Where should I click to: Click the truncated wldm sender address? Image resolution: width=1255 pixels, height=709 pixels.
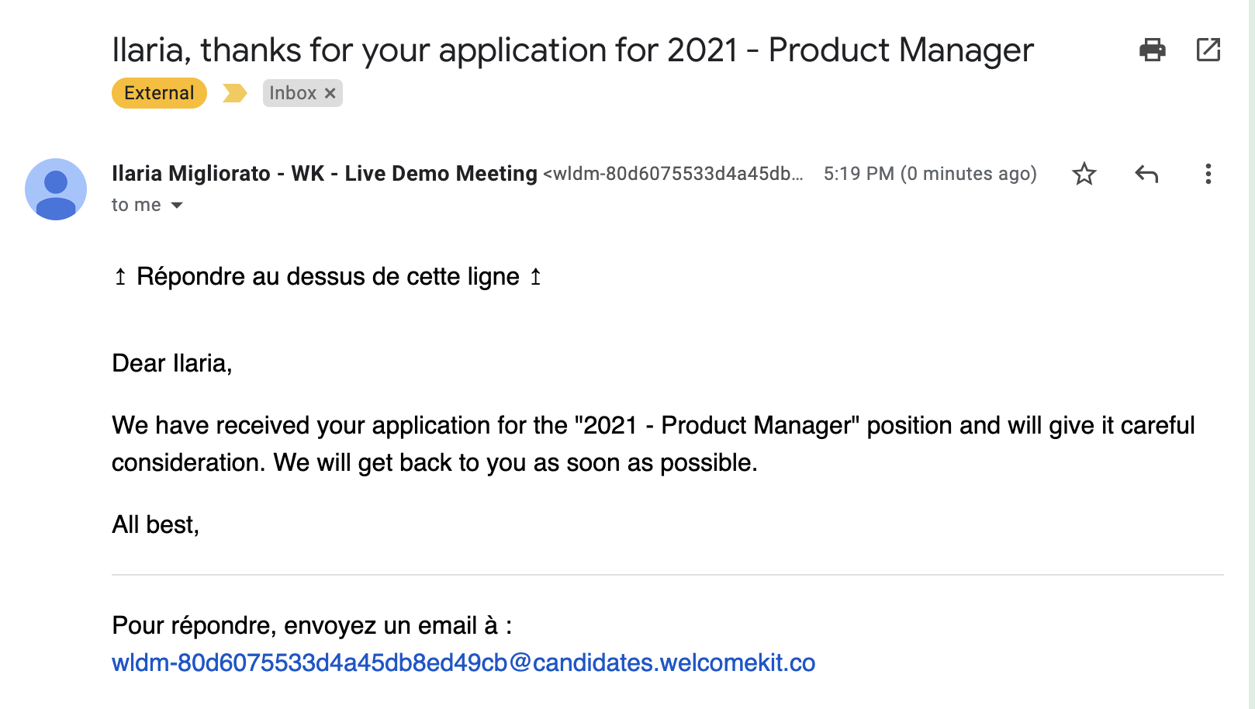tap(672, 174)
